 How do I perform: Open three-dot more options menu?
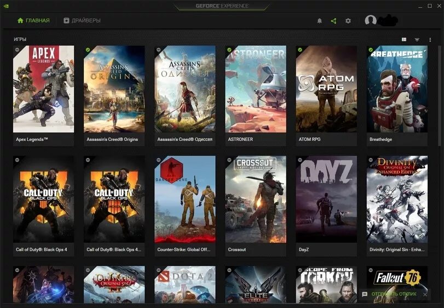[430, 39]
